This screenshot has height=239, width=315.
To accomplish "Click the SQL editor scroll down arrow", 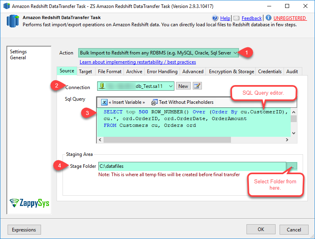I will tap(293, 133).
